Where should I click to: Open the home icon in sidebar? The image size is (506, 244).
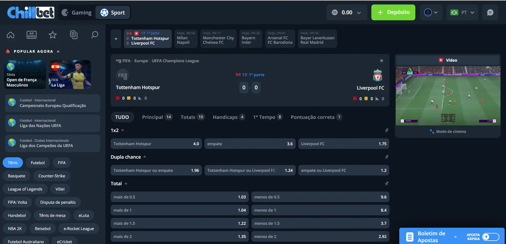11,35
